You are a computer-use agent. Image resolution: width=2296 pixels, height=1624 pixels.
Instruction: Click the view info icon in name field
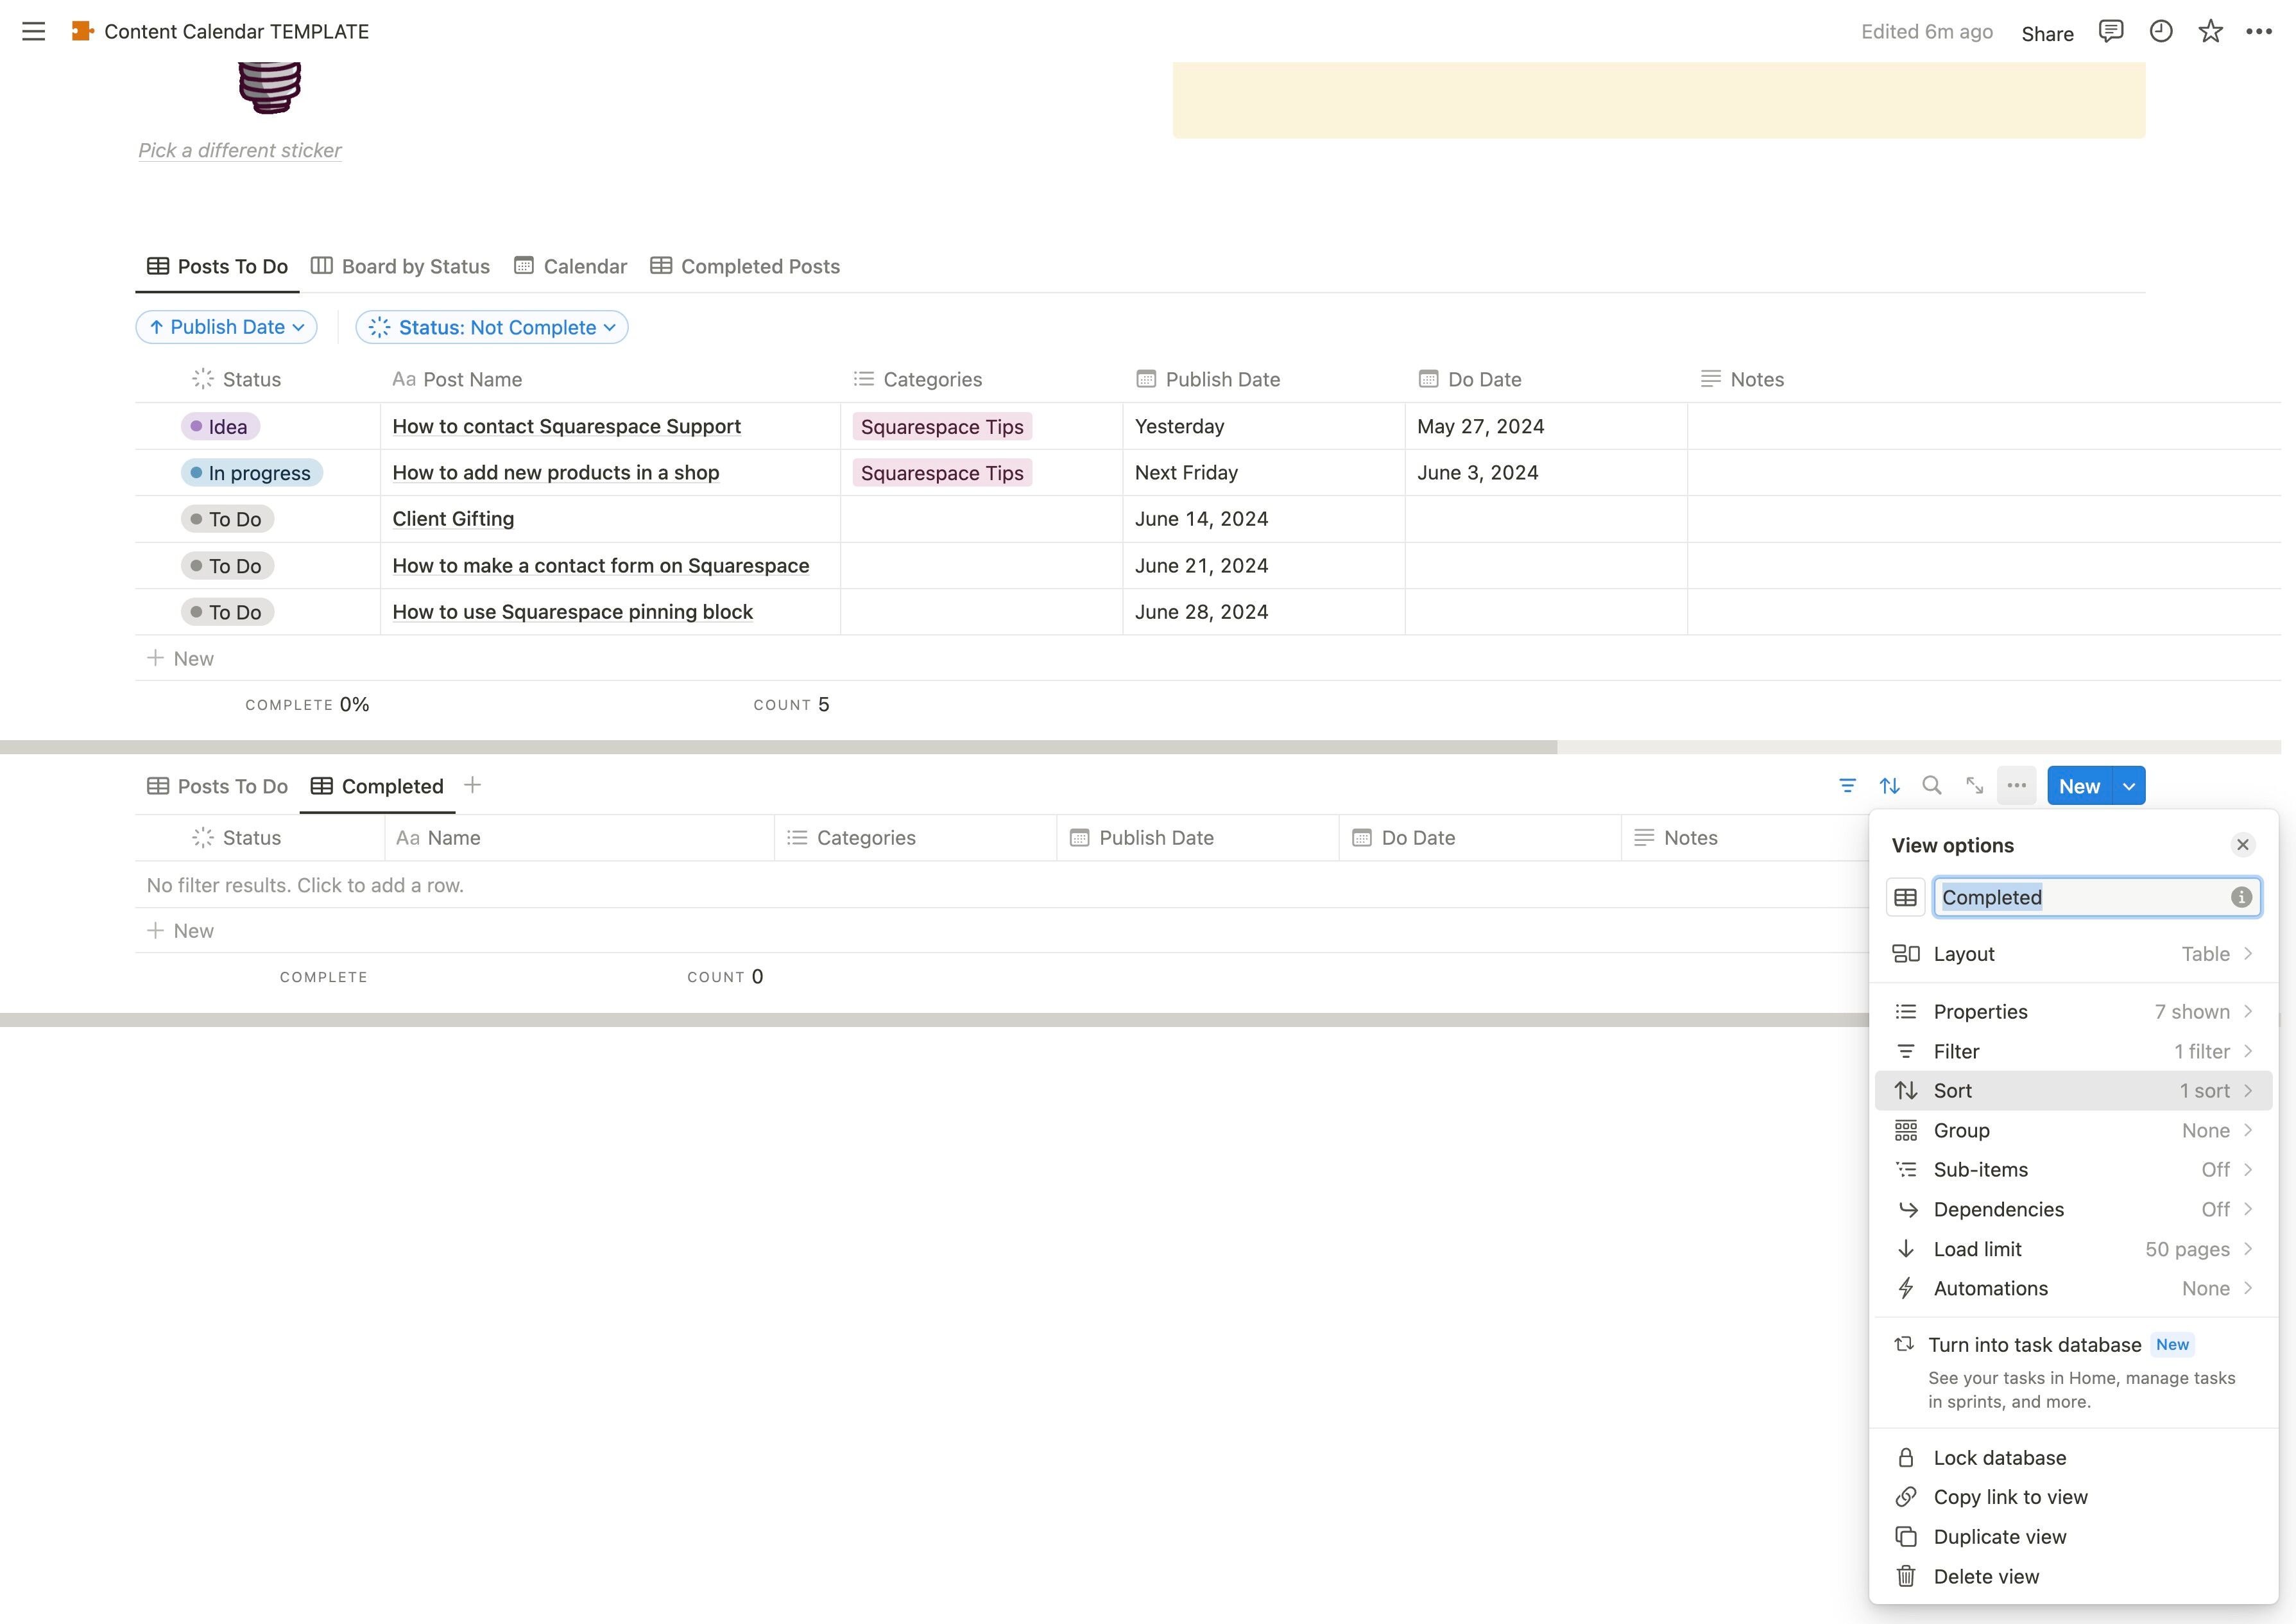tap(2241, 897)
